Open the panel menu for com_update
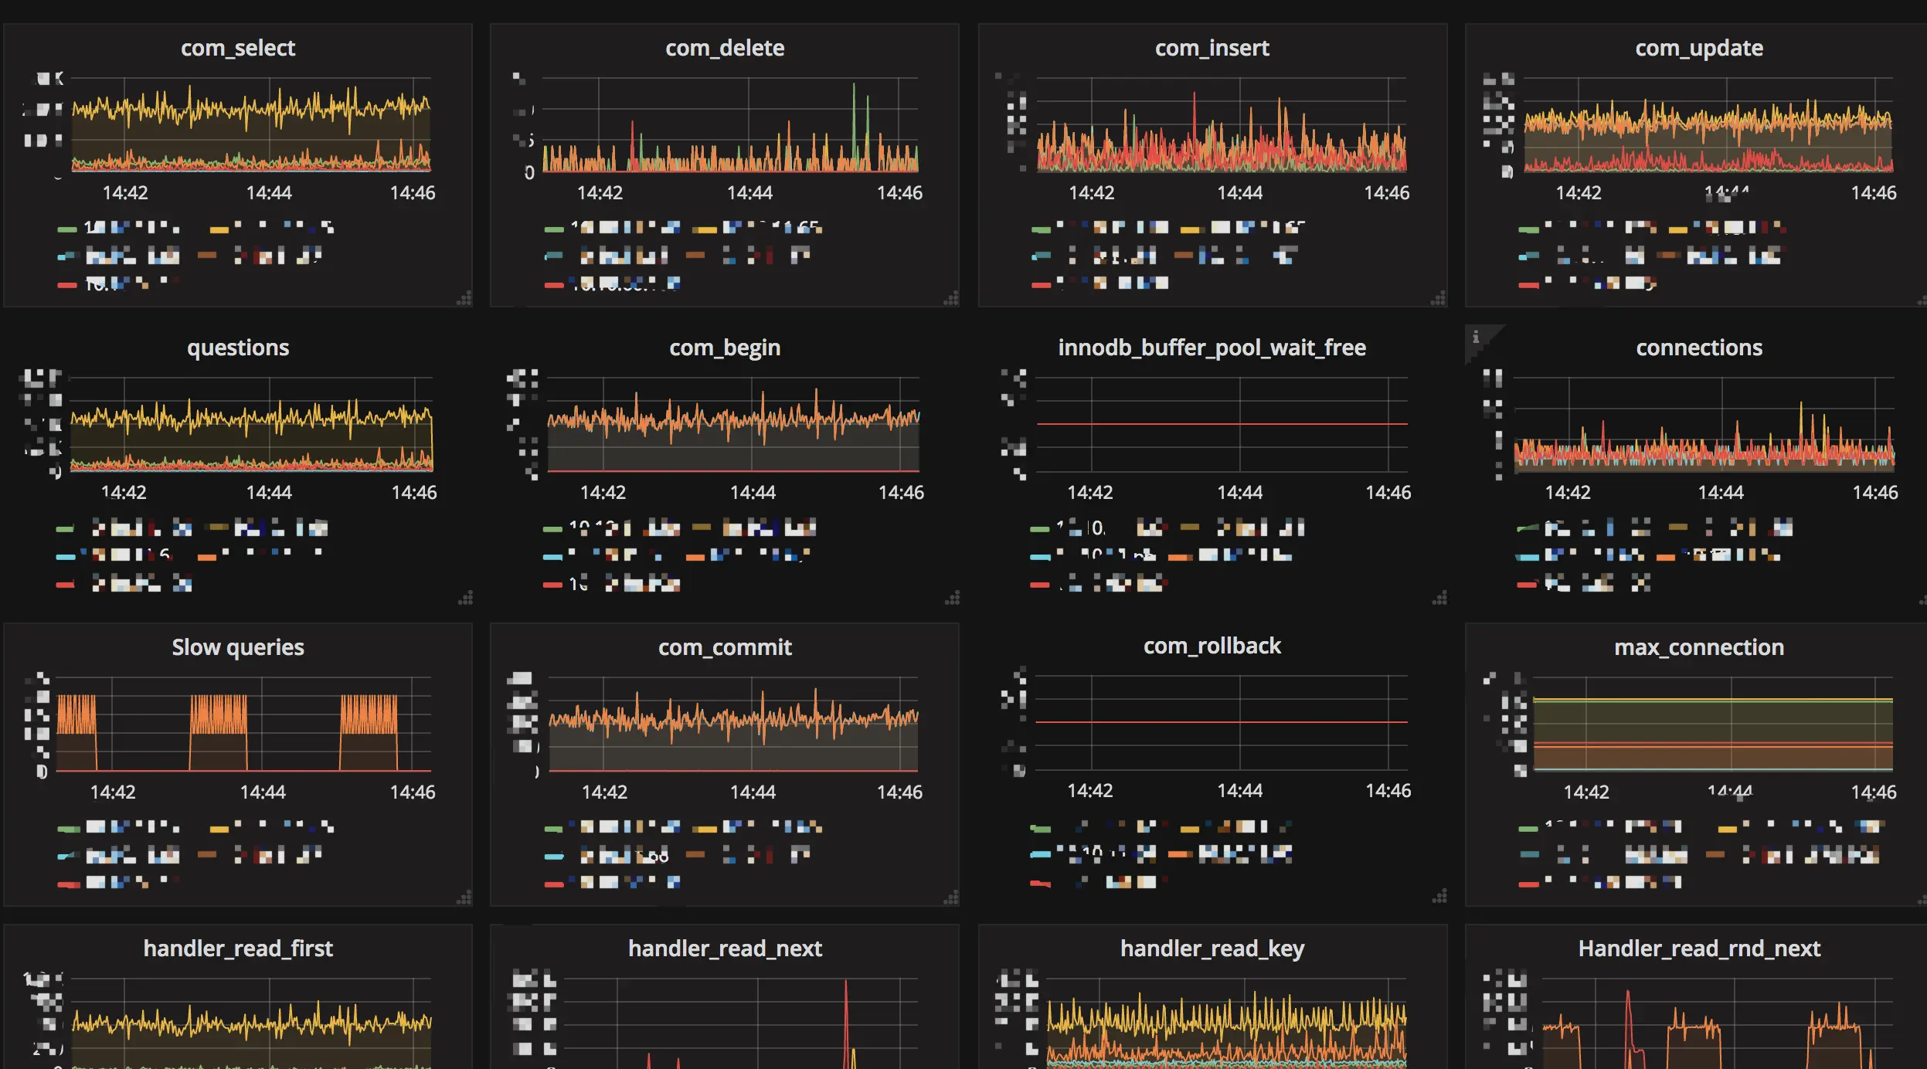The image size is (1927, 1069). pos(1698,48)
